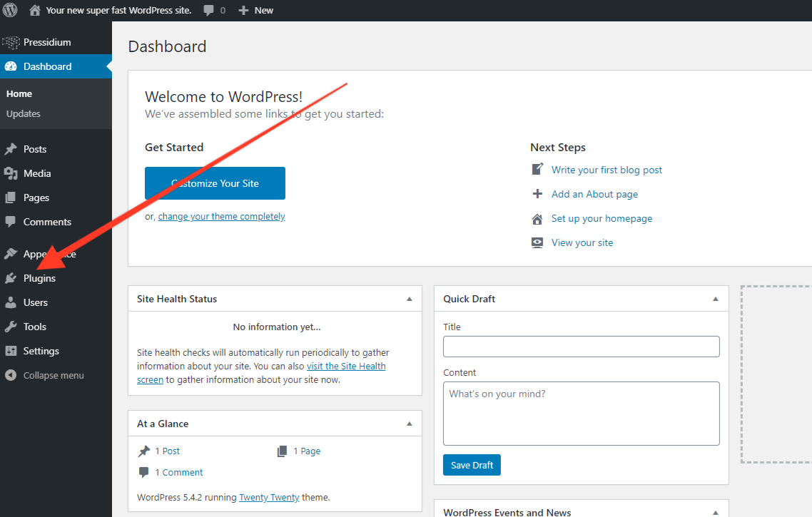
Task: Open the Updates submenu item
Action: click(x=24, y=114)
